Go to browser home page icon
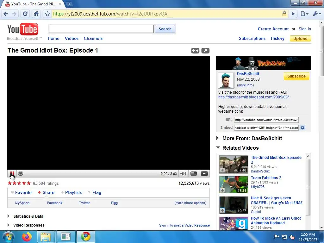Viewport: 324px width, 243px height. 36,14
